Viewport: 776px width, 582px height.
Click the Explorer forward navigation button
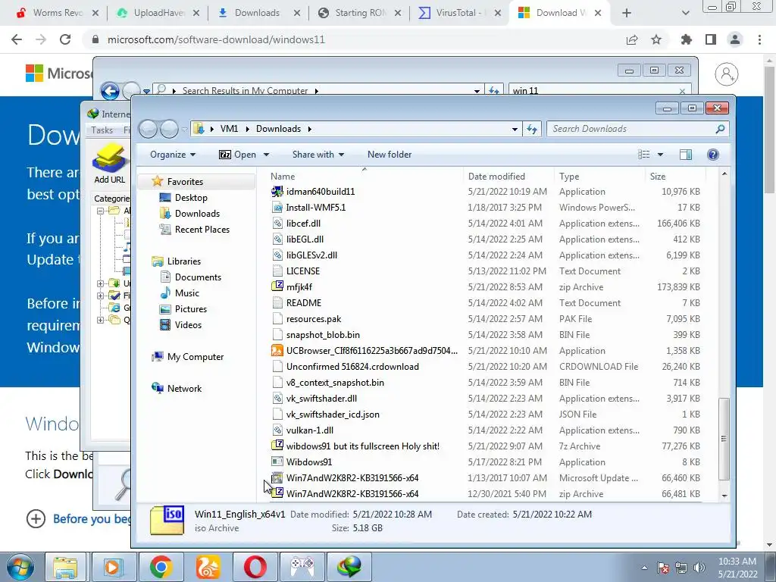tap(169, 129)
